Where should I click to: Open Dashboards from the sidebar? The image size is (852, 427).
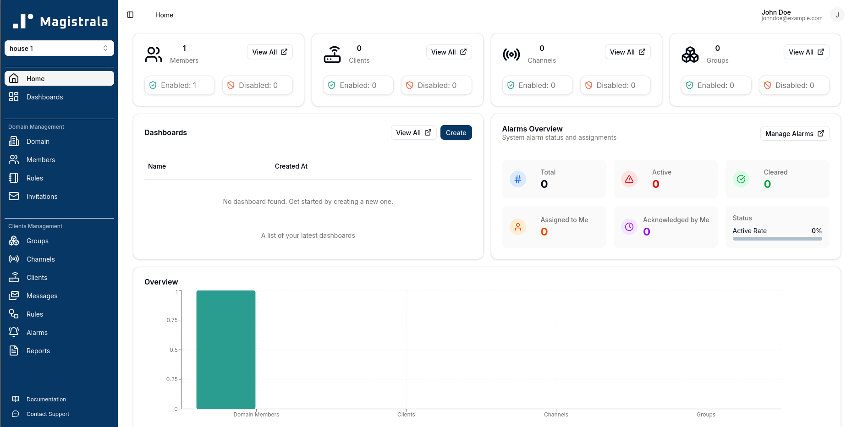(x=44, y=97)
